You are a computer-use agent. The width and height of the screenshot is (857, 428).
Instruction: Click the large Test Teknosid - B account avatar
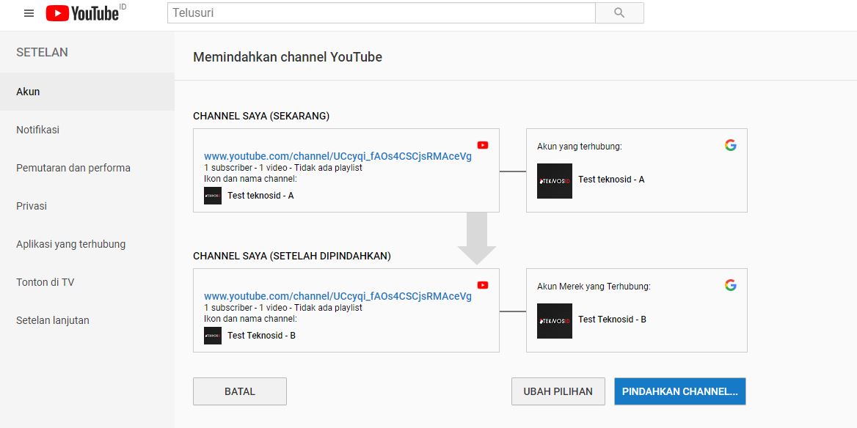(555, 321)
